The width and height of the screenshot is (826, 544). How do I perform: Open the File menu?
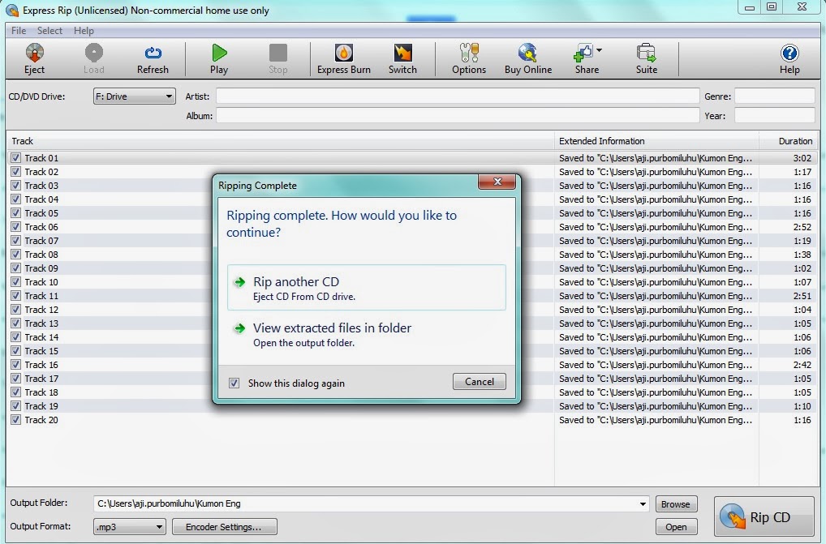pyautogui.click(x=19, y=31)
